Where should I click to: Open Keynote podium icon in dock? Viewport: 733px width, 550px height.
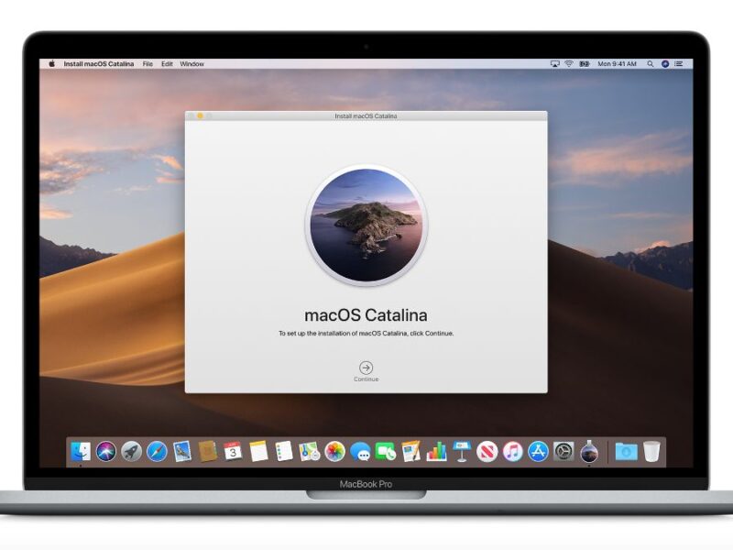[x=462, y=452]
